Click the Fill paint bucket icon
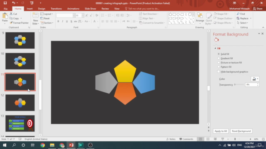 click(216, 40)
